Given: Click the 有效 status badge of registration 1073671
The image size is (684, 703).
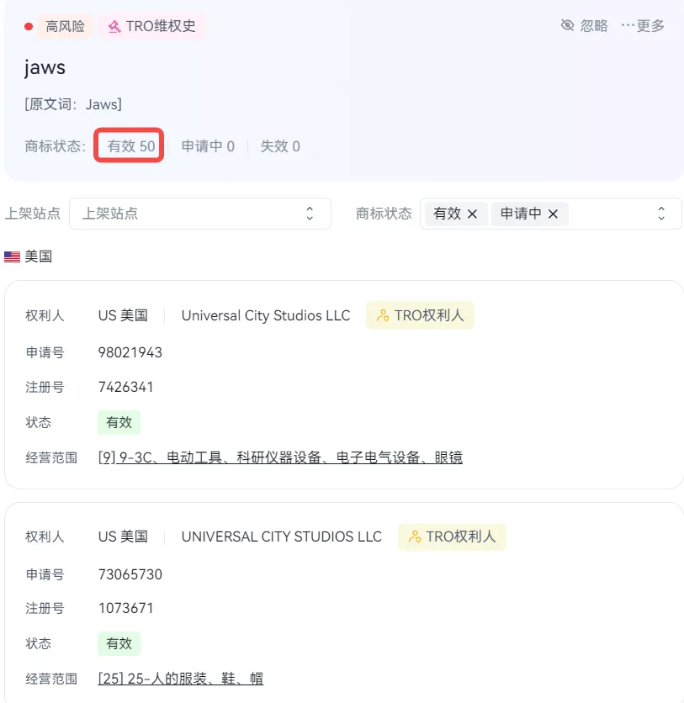Looking at the screenshot, I should (x=119, y=643).
